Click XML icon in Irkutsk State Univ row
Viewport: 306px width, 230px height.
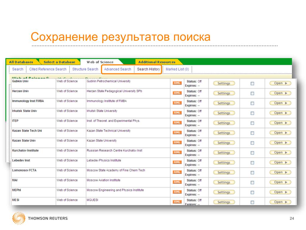(x=177, y=113)
